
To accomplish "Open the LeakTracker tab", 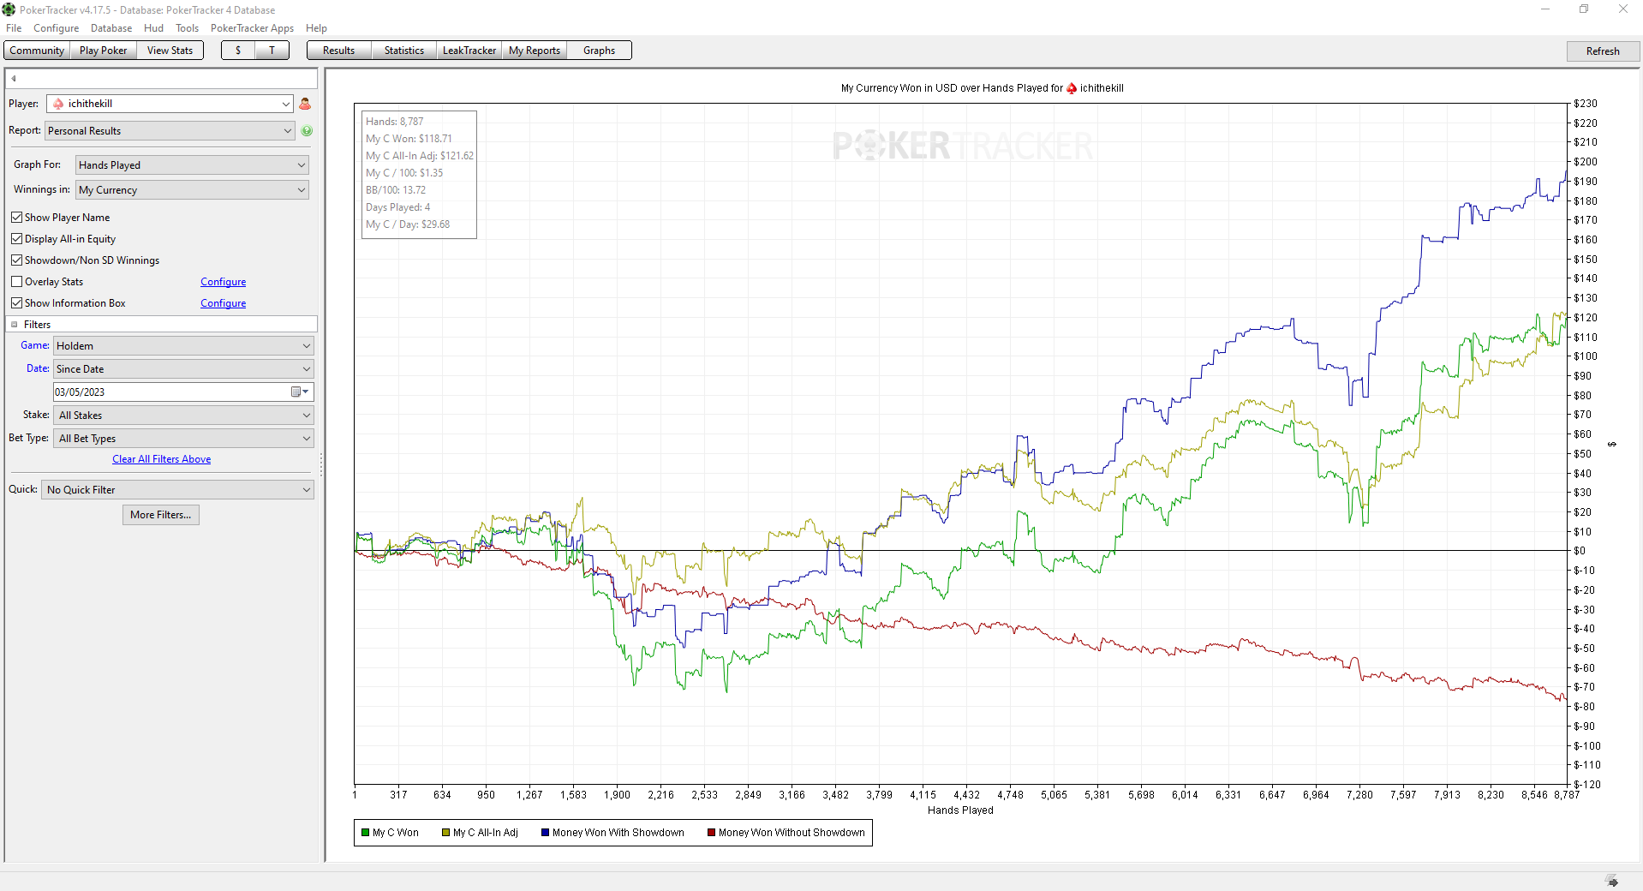I will coord(469,51).
